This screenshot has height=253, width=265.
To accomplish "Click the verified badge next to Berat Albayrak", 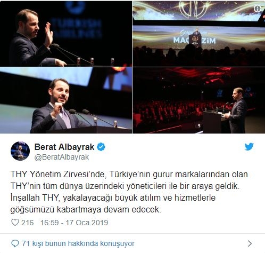I will point(101,147).
